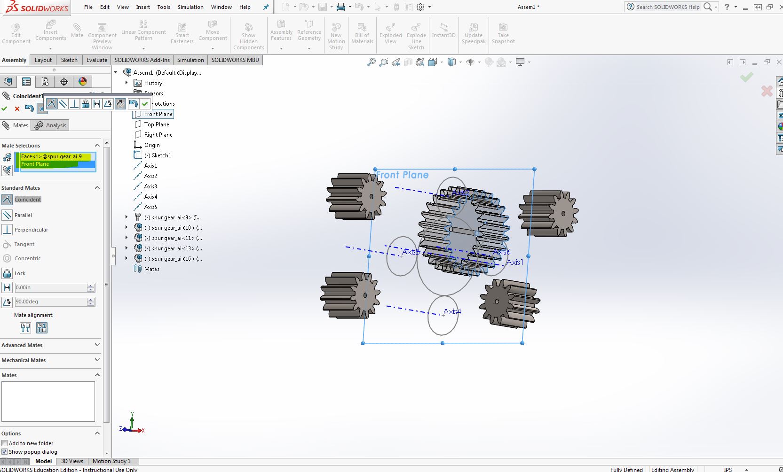Image resolution: width=783 pixels, height=472 pixels.
Task: Enable the Add to new folder checkbox
Action: [5, 443]
